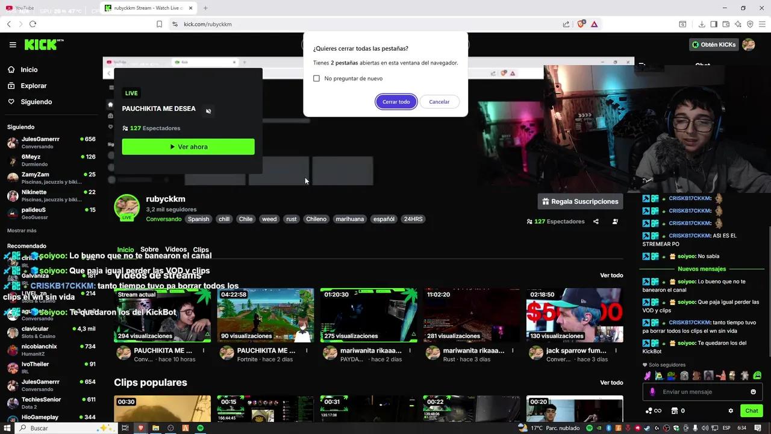This screenshot has width=771, height=434.
Task: Bookmark this page with the bookmark icon
Action: 159,24
